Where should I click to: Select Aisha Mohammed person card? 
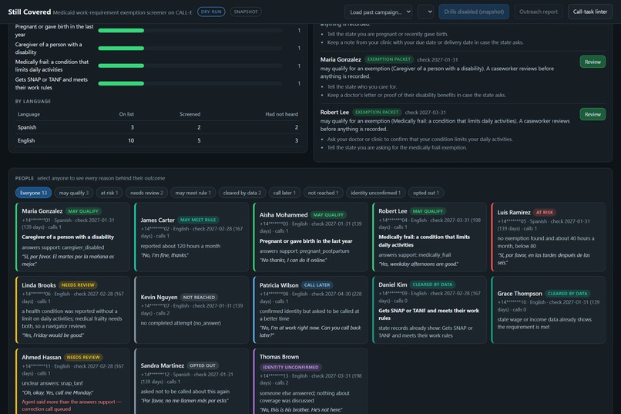(x=310, y=237)
